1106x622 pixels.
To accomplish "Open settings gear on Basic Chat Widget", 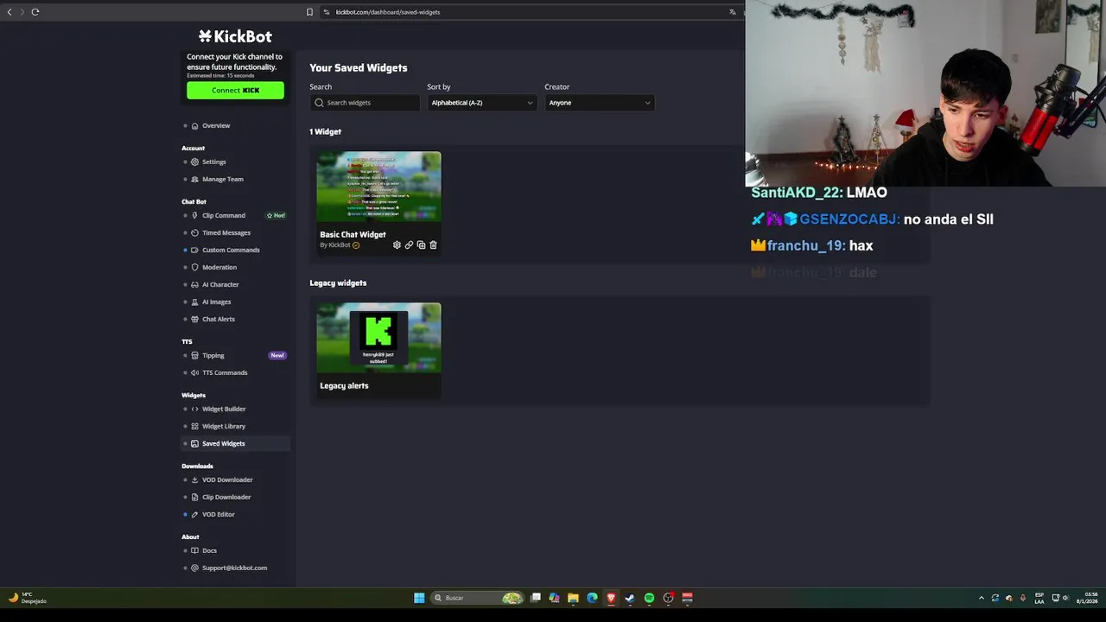I will [x=397, y=245].
